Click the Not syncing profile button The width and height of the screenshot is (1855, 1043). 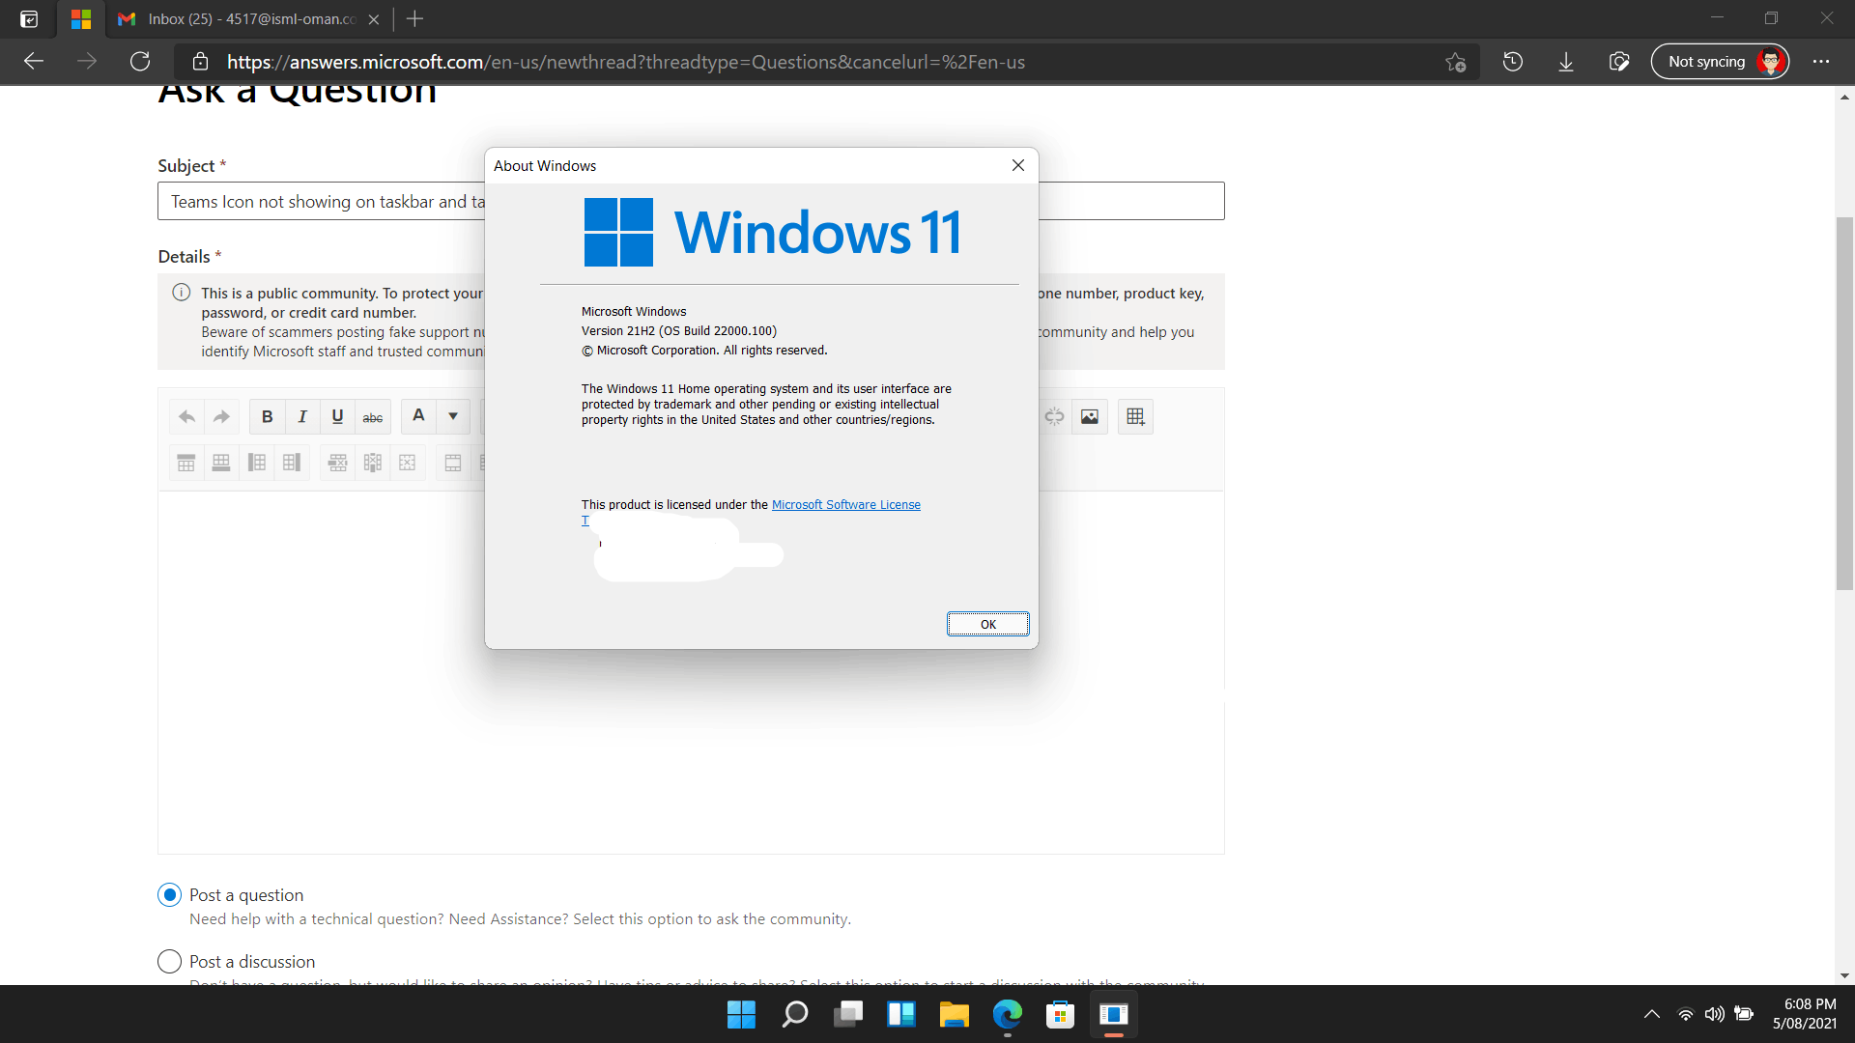click(1720, 62)
